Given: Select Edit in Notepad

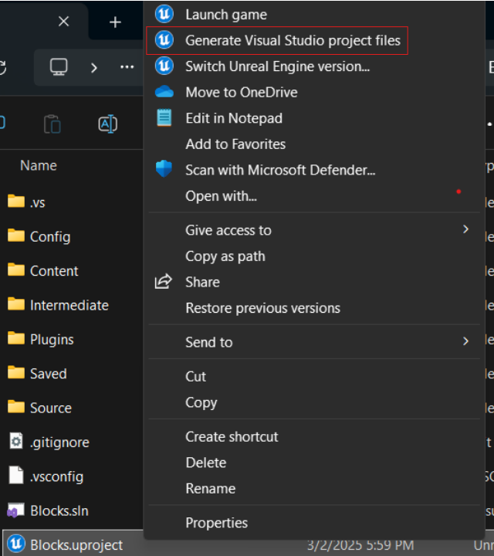Looking at the screenshot, I should (234, 118).
